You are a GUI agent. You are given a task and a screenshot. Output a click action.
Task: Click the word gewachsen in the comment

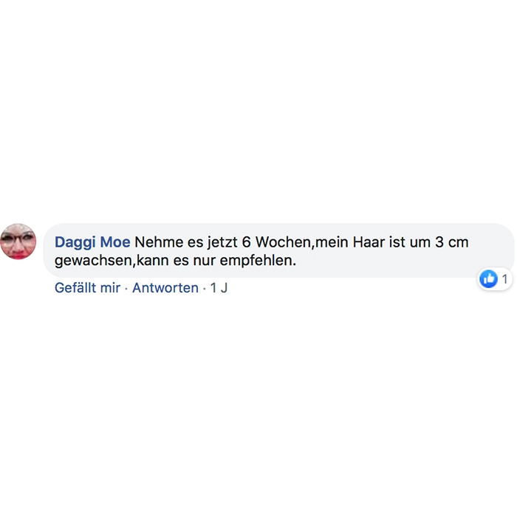(x=93, y=261)
